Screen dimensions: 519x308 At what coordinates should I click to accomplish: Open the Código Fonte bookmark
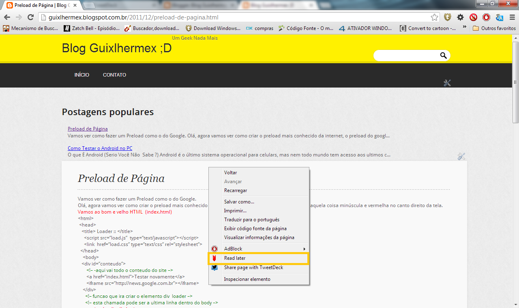(306, 28)
